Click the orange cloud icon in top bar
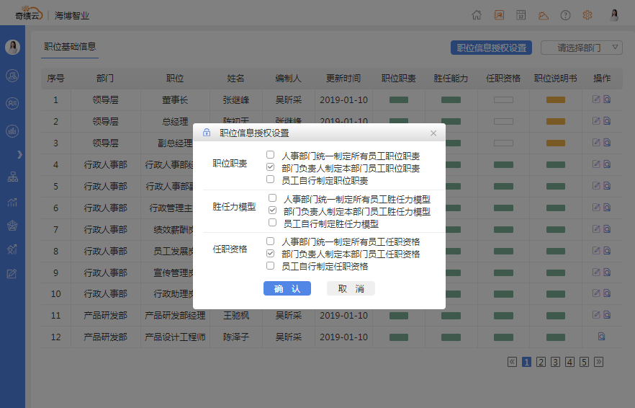Image resolution: width=635 pixels, height=408 pixels. point(543,15)
